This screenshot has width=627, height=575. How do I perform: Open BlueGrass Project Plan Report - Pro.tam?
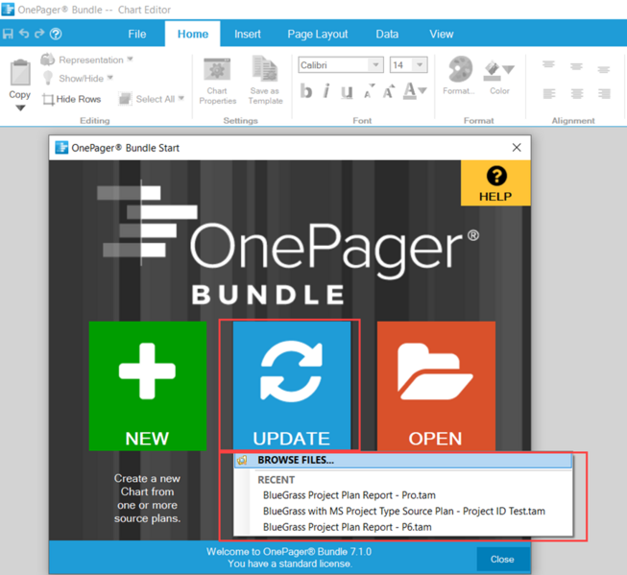[x=350, y=495]
